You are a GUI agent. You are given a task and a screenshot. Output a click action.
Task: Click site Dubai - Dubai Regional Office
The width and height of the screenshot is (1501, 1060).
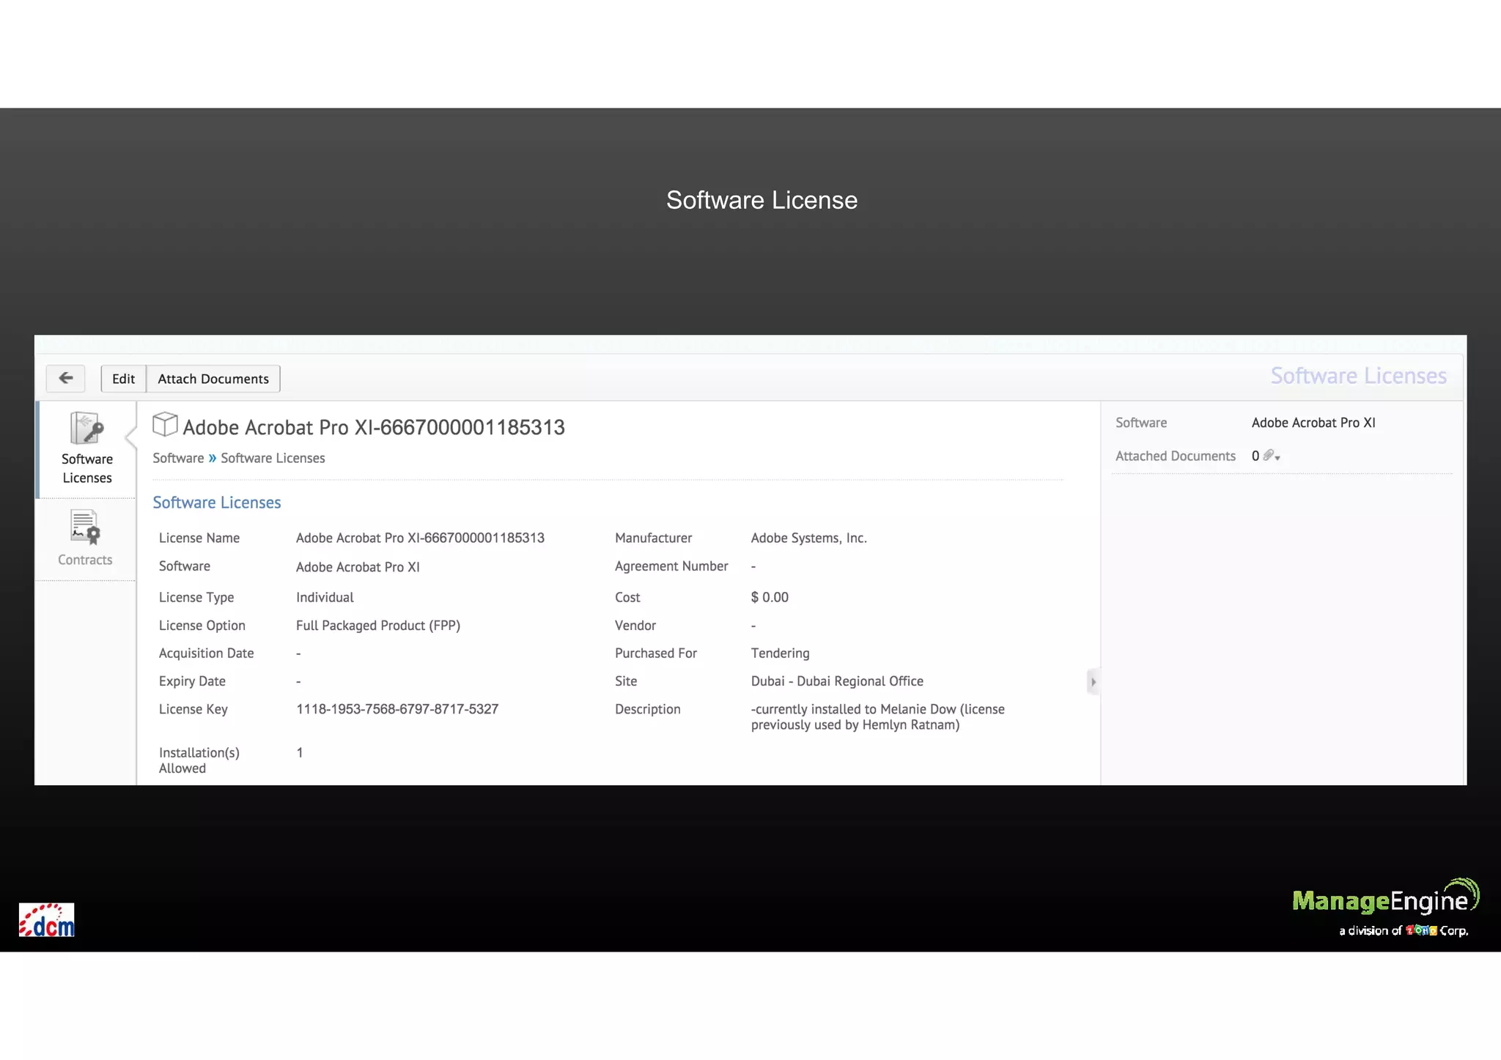click(837, 681)
